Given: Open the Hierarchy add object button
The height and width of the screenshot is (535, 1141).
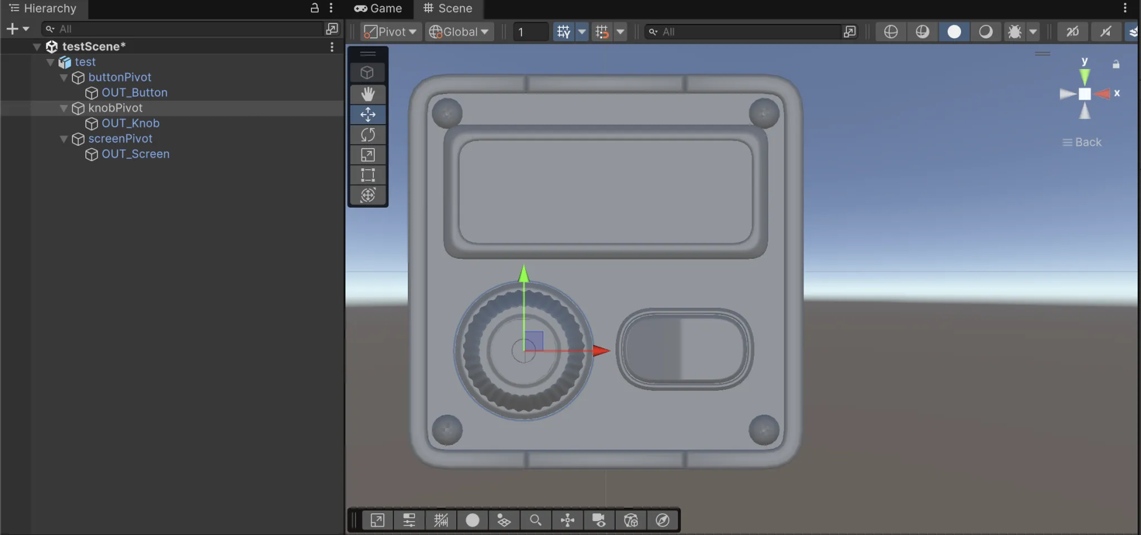Looking at the screenshot, I should (12, 29).
